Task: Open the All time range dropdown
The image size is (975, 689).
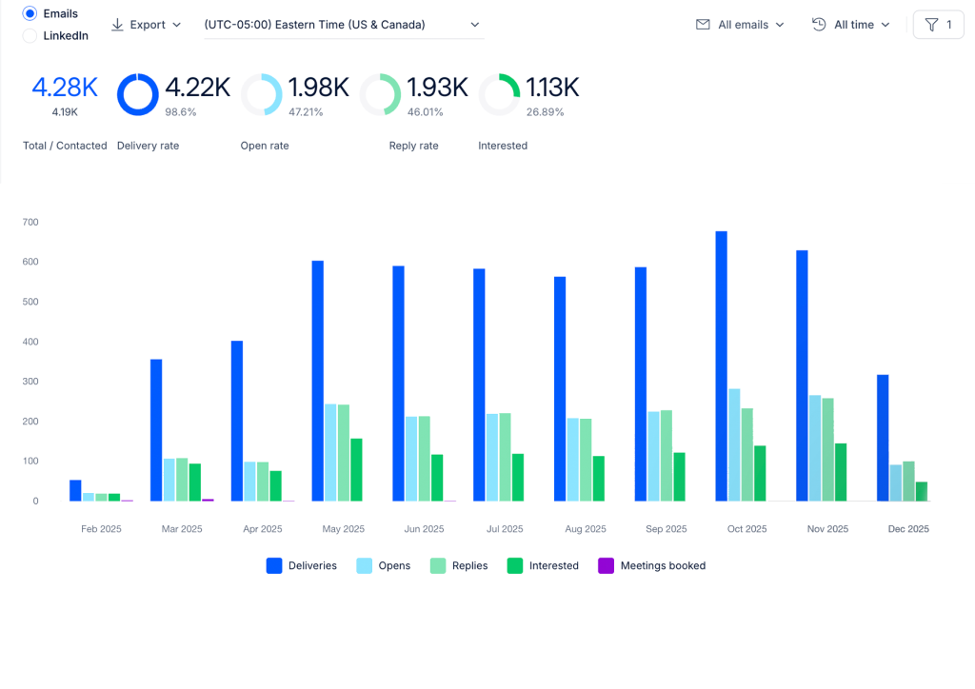Action: point(851,25)
